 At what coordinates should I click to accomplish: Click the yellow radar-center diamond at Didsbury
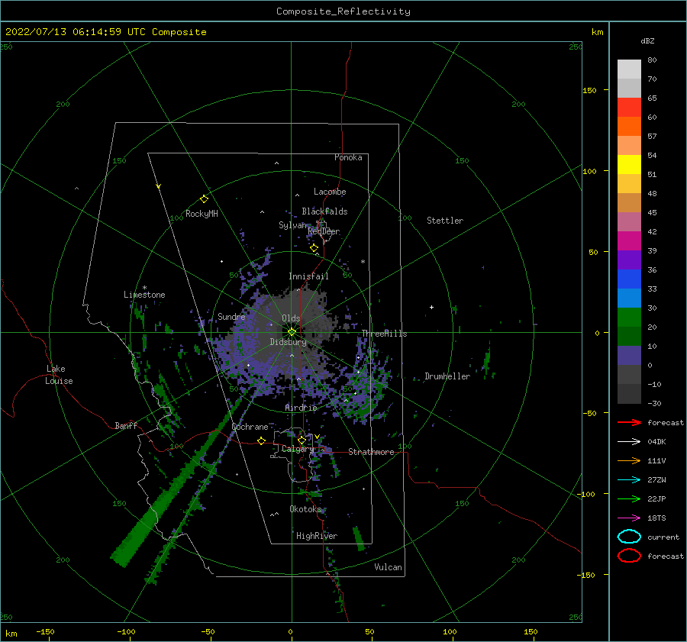292,332
